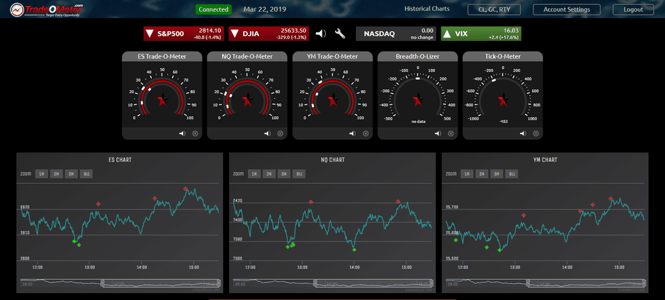Set ES chart zoom to 1H

coord(41,173)
